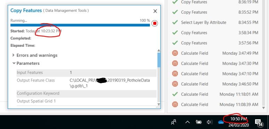Click error icon for Calculate Field 11:08:39 AM
Viewport: 269px width, 129px height.
coord(175,104)
